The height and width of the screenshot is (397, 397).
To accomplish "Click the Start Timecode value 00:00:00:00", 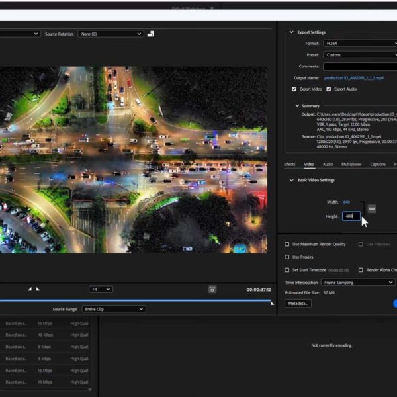I will (338, 270).
